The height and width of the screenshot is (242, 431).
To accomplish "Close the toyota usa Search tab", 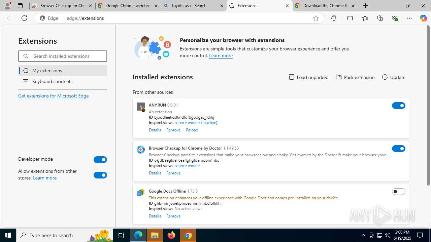I will 222,6.
